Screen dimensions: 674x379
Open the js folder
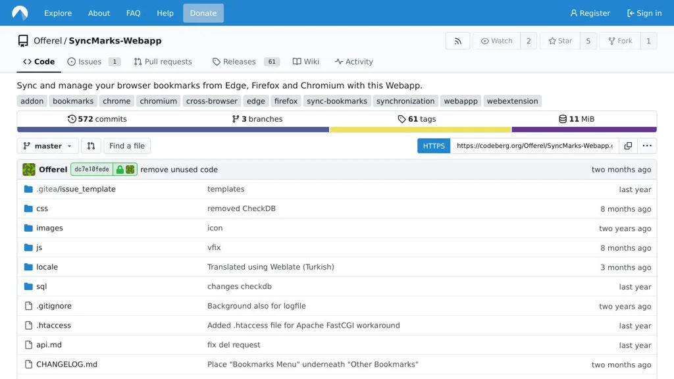39,248
